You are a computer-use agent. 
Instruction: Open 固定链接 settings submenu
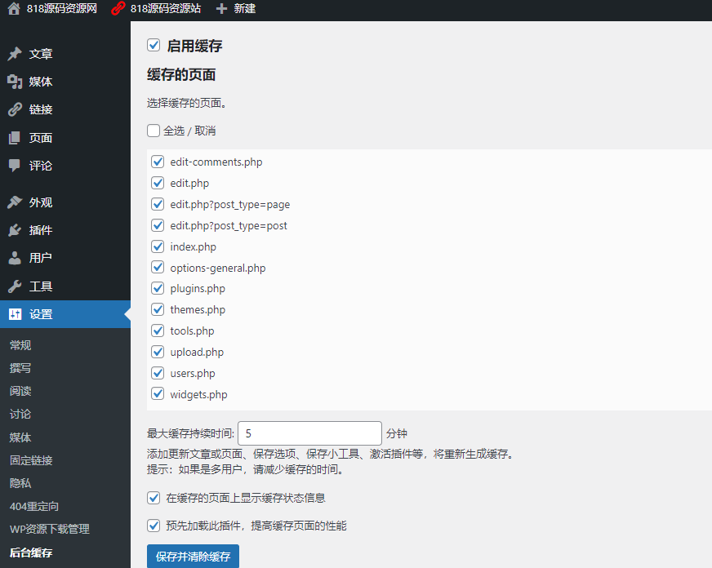pos(31,460)
